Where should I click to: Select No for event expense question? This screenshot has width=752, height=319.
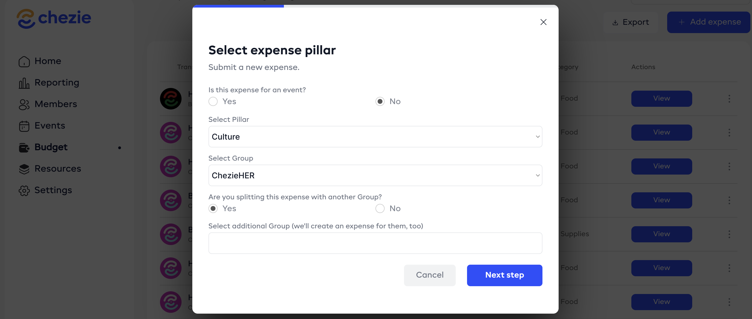[380, 101]
